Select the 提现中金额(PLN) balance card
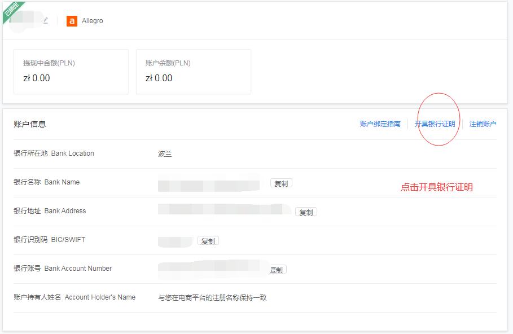Image resolution: width=513 pixels, height=334 pixels. click(x=71, y=72)
